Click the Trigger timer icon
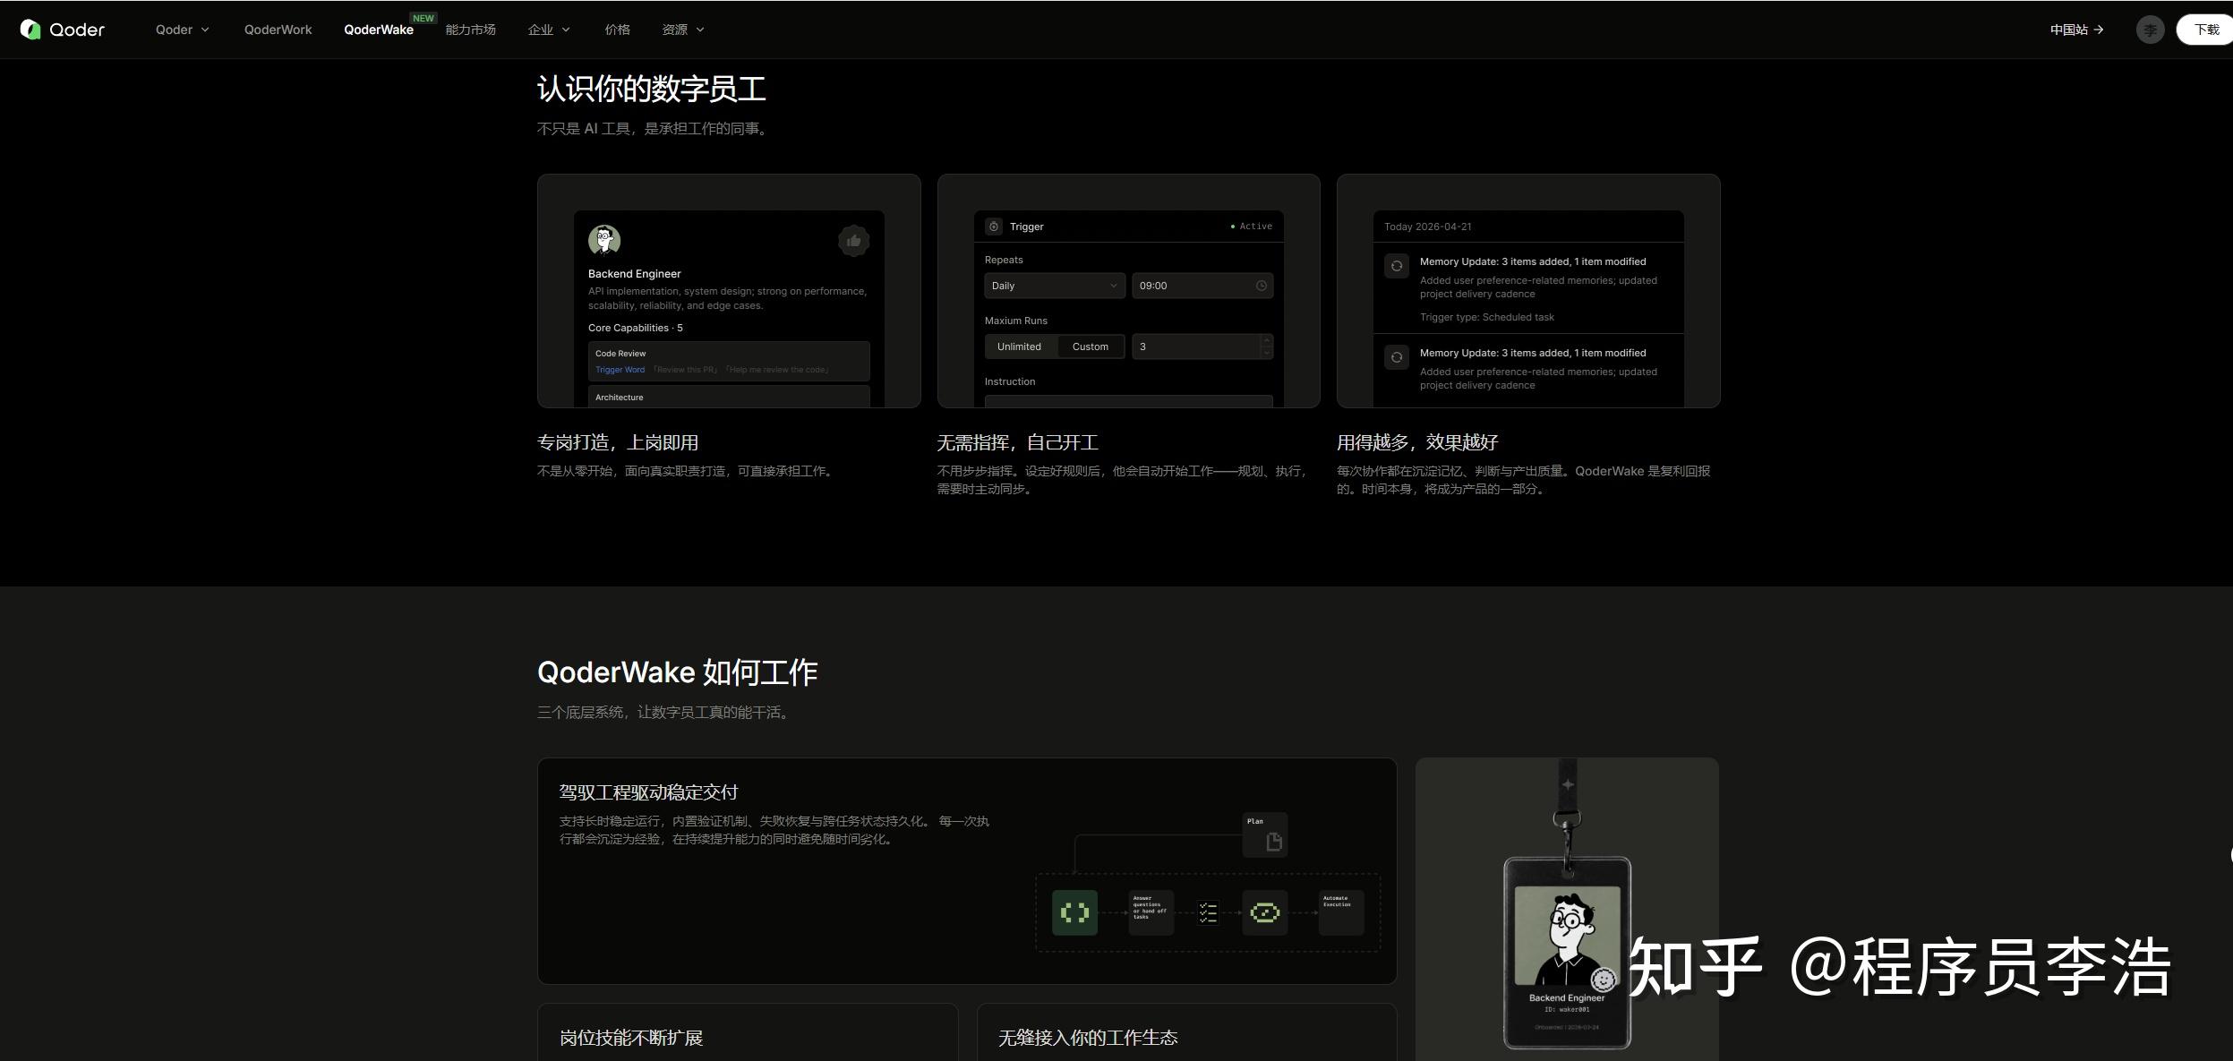Viewport: 2233px width, 1061px height. (993, 227)
